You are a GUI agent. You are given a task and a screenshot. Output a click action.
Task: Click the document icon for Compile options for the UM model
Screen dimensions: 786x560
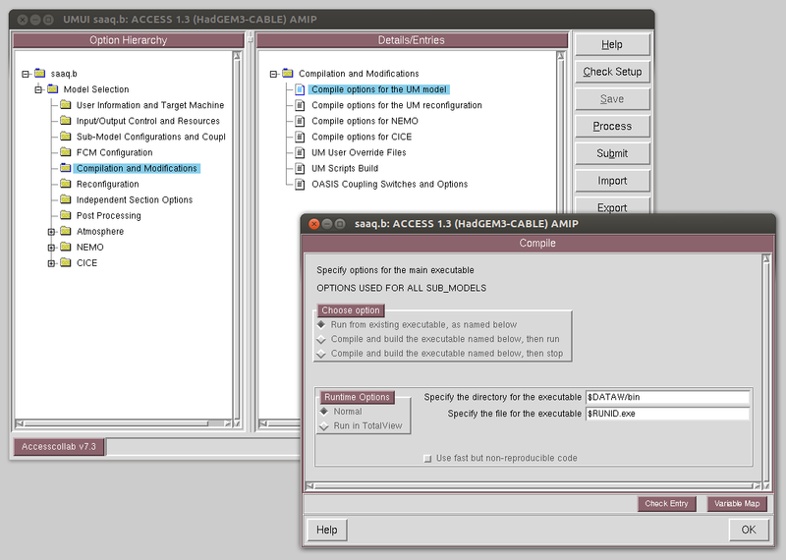(x=300, y=89)
